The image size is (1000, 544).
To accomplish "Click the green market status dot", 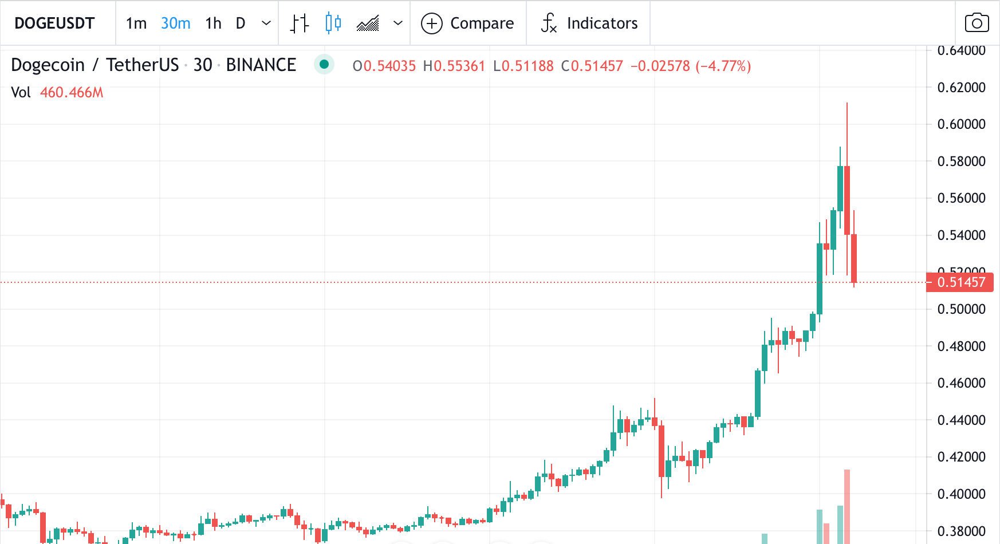I will [324, 65].
